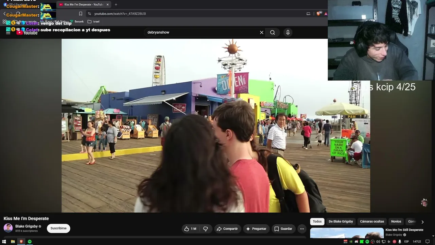
Task: Open Spotify icon in system tray
Action: (367, 242)
